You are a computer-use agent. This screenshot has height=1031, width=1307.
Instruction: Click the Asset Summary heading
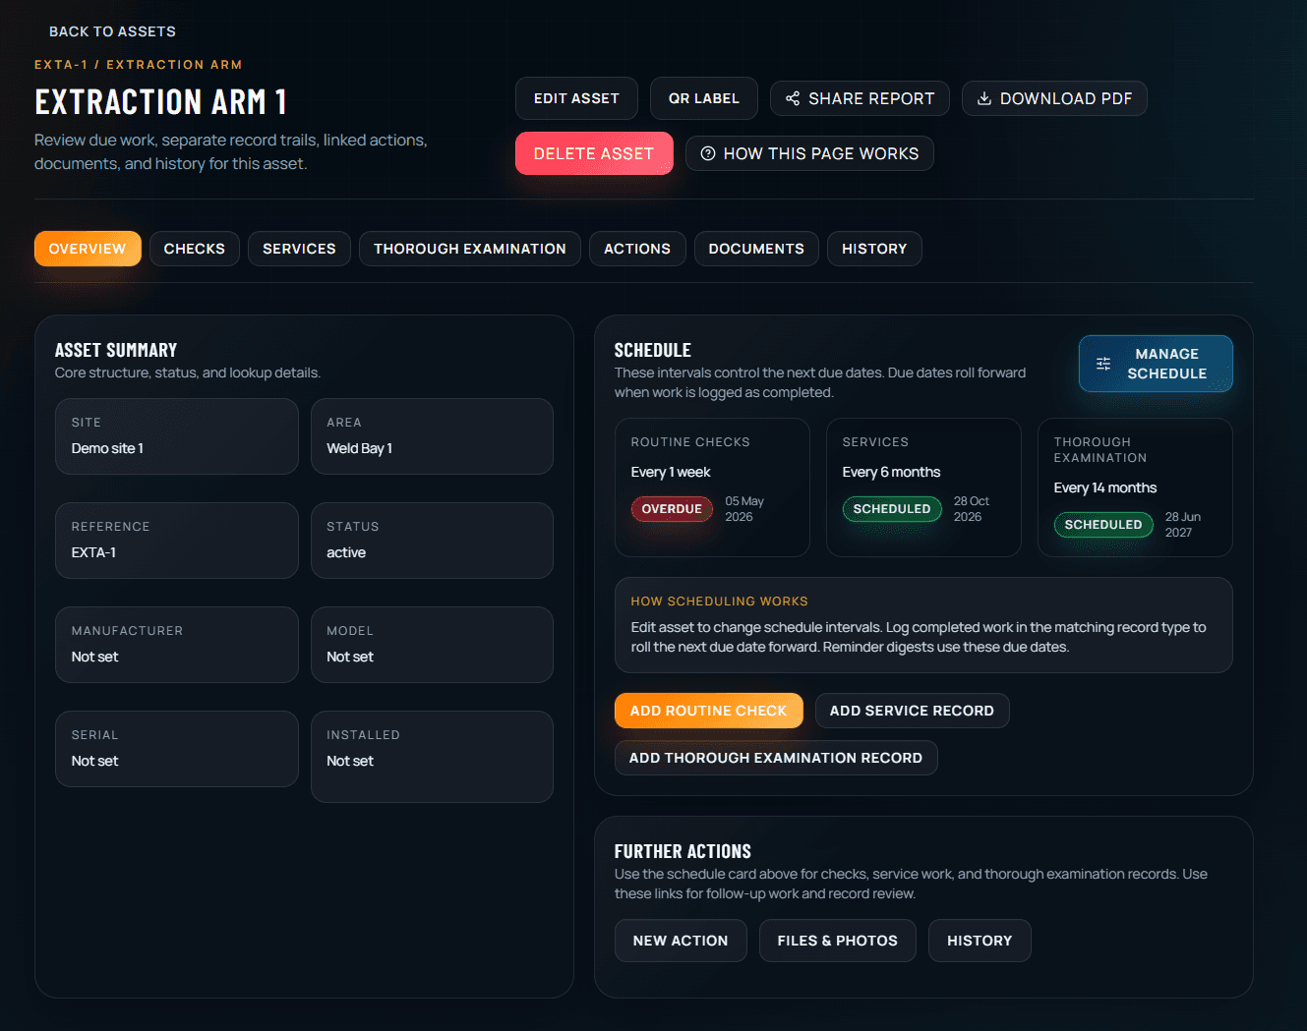tap(116, 350)
